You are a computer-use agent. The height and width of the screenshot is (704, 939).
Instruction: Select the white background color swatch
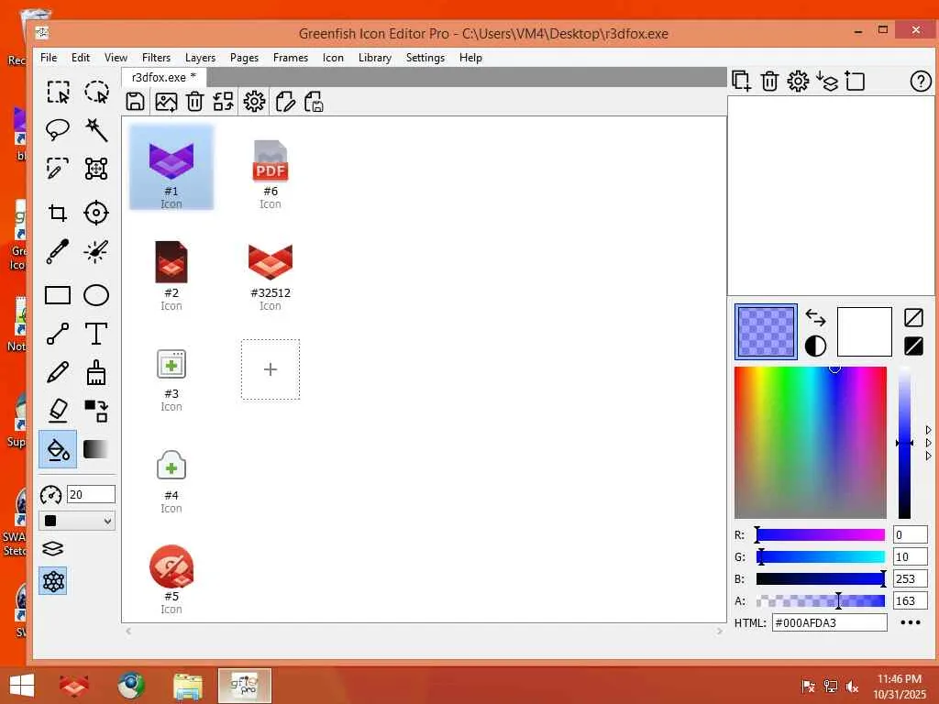tap(864, 332)
